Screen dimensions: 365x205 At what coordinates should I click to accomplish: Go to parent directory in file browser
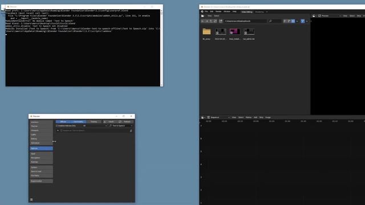click(x=211, y=21)
